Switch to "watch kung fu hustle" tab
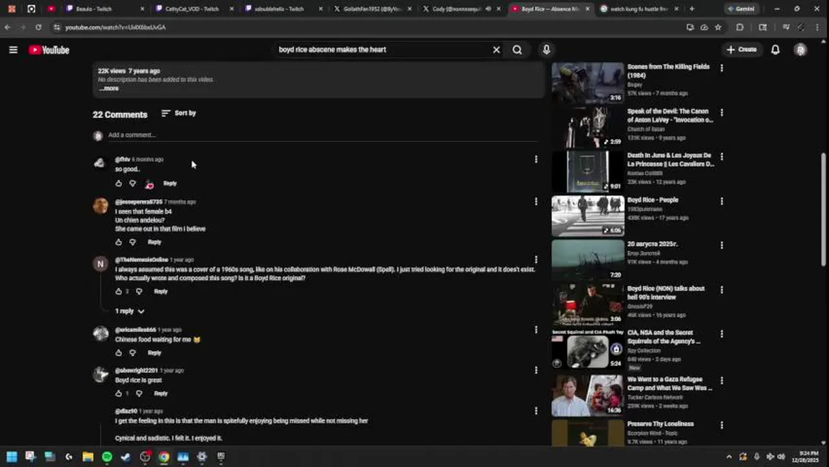 638,9
